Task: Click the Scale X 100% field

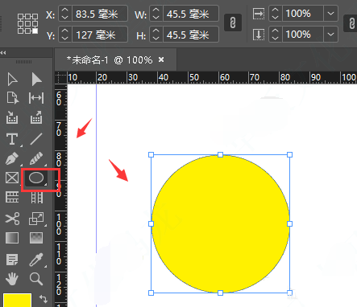Action: pyautogui.click(x=303, y=14)
